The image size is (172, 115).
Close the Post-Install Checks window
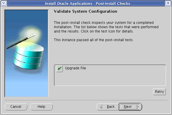pyautogui.click(x=168, y=3)
